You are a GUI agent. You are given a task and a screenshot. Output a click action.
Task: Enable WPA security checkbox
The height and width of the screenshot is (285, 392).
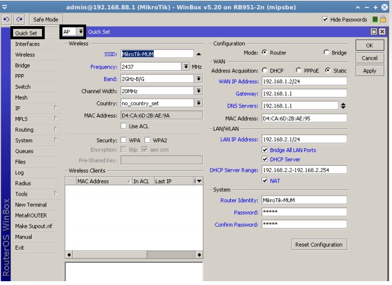coord(124,140)
